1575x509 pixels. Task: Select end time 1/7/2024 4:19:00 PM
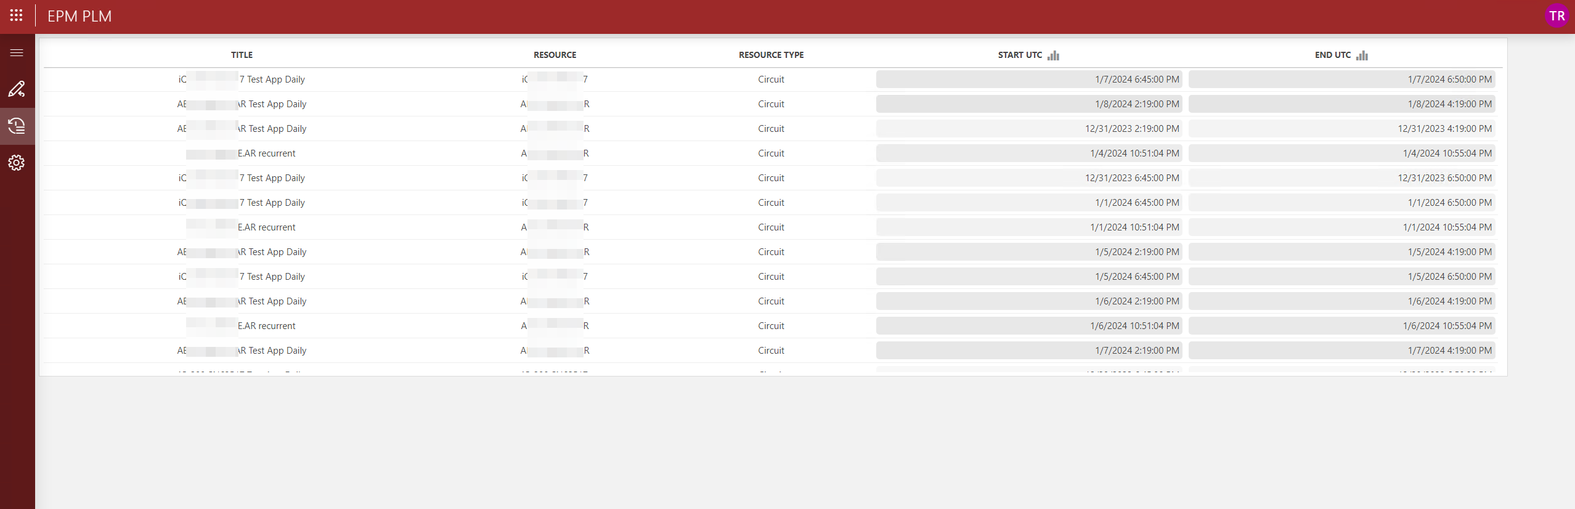tap(1341, 351)
